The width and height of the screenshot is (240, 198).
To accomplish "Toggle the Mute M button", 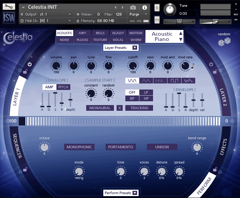I will [x=157, y=20].
